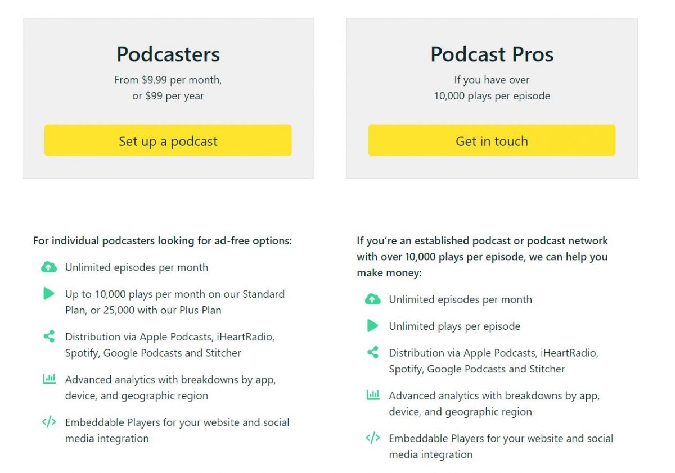This screenshot has height=473, width=675.
Task: Click the established podcast network description text
Action: pos(481,257)
